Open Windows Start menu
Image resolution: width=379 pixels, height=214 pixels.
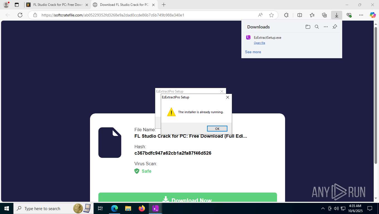tap(7, 208)
